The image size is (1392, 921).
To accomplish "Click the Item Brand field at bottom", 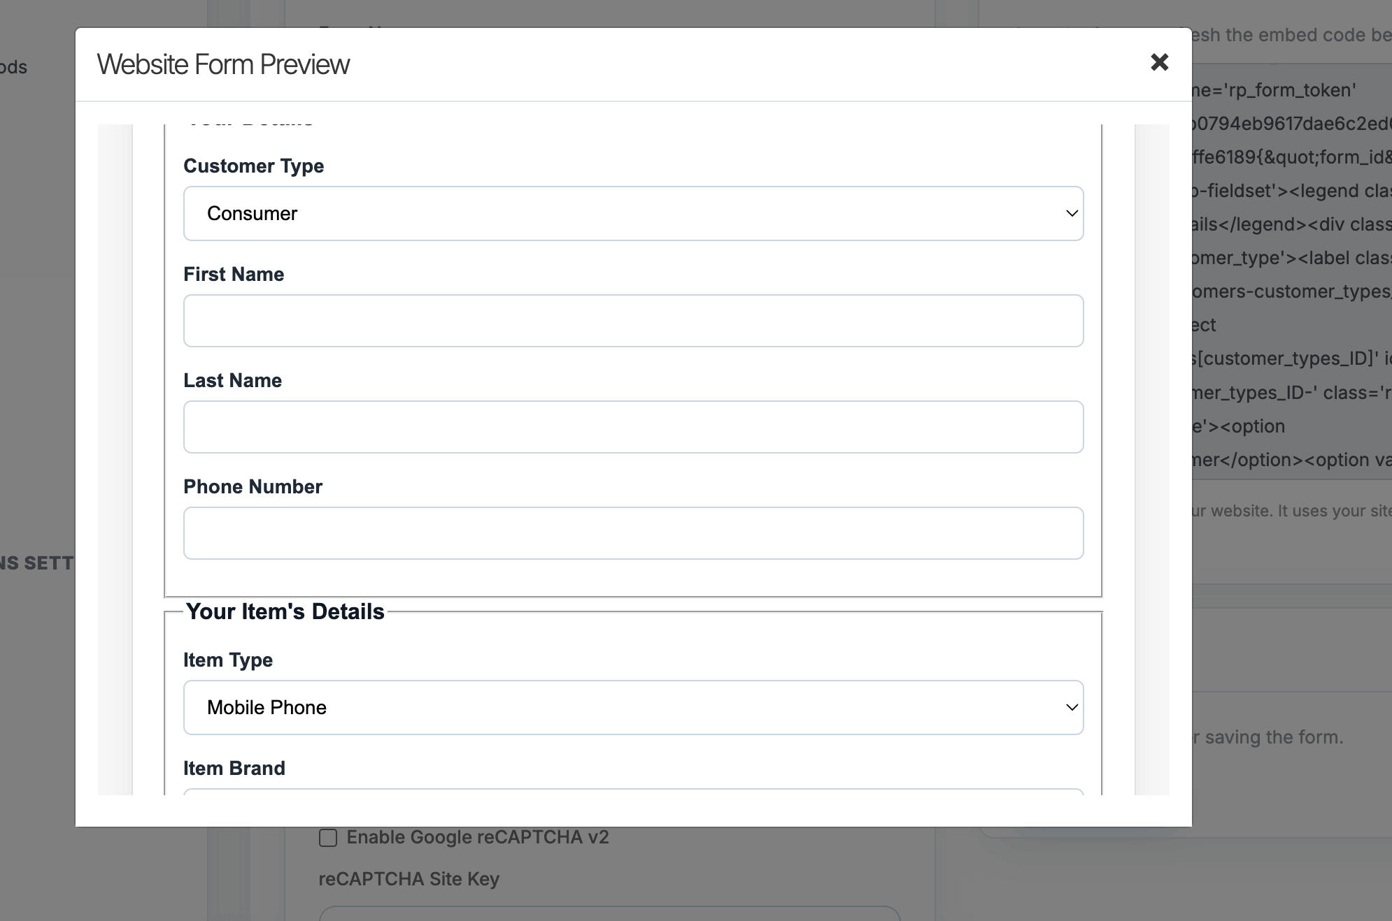I will (632, 792).
